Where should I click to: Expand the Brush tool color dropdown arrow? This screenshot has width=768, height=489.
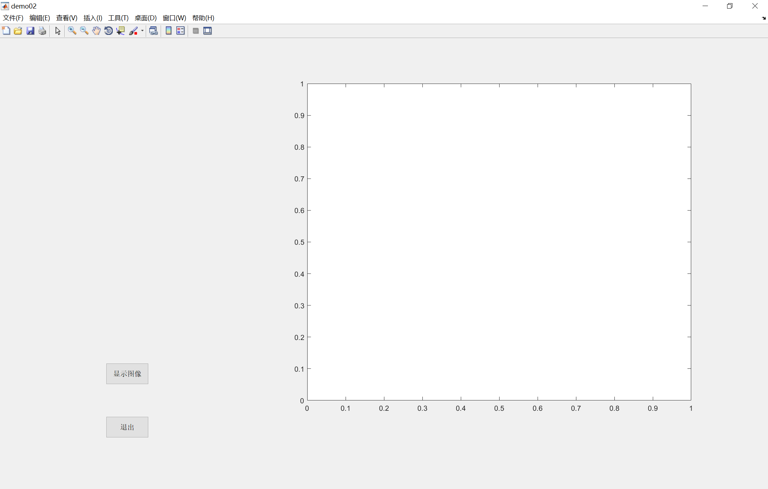(142, 31)
